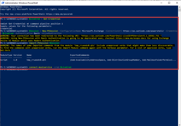Screen dimensions: 181x126
Task: Click the scrollbar up arrow
Action: click(179, 7)
